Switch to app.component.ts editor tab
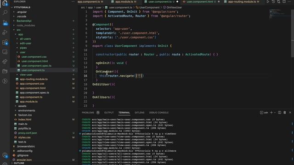Viewport: 294px width, 165px height. coord(90,2)
